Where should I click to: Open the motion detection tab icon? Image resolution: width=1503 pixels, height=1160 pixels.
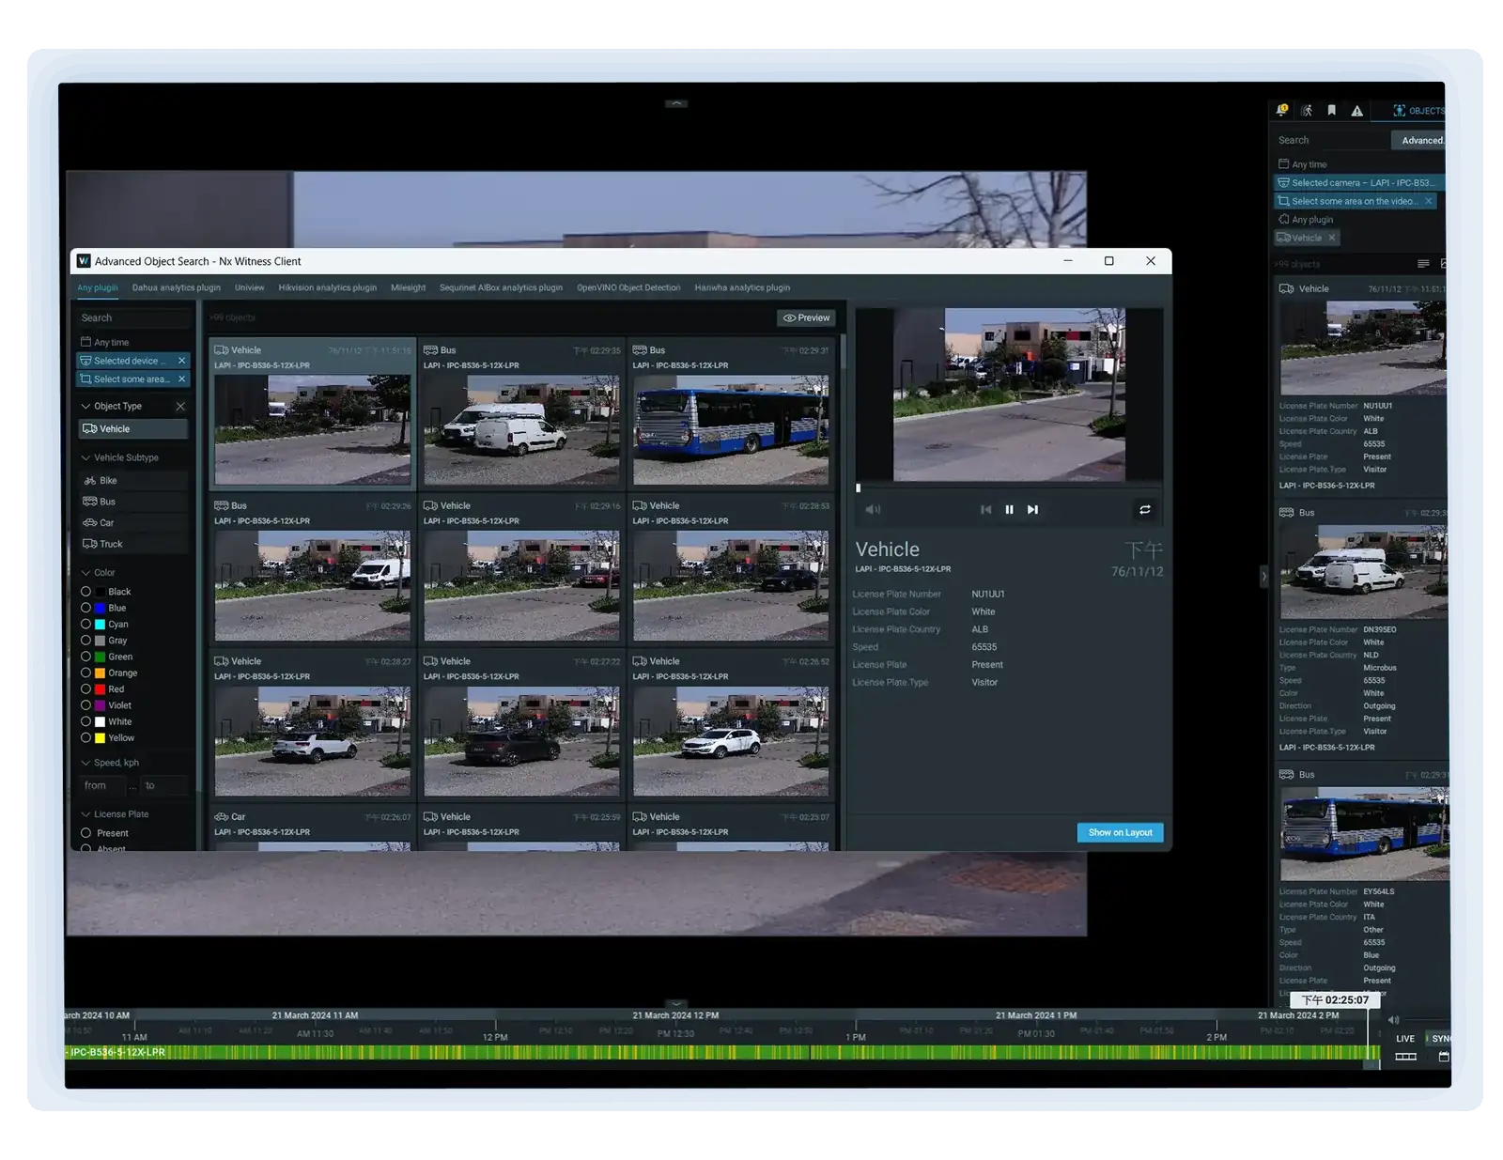1307,110
